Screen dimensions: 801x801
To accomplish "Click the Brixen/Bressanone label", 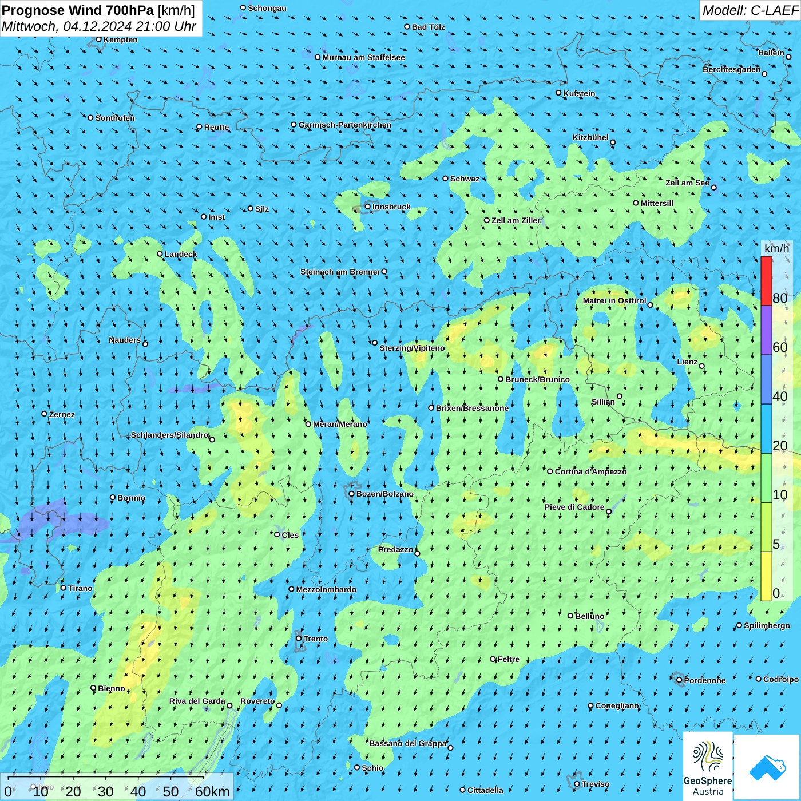I will (472, 408).
